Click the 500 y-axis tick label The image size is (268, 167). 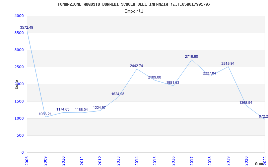[x=20, y=136]
